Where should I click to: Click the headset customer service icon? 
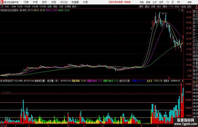coord(168,2)
